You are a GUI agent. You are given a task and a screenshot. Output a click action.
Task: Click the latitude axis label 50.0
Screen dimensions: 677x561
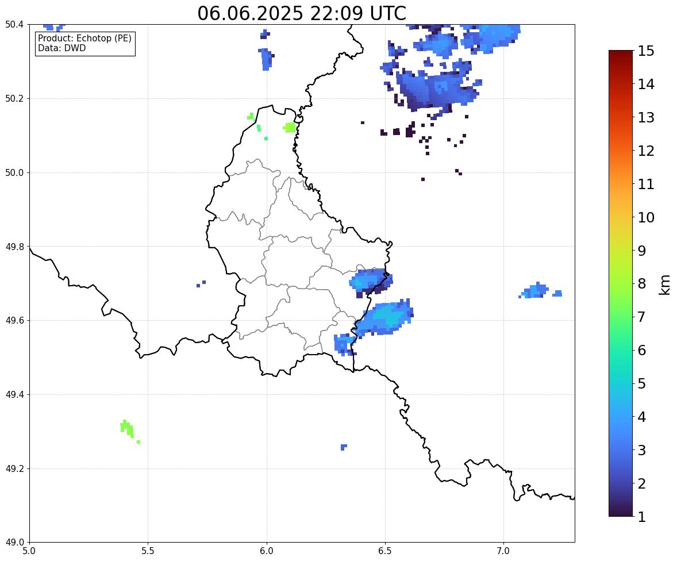coord(14,173)
